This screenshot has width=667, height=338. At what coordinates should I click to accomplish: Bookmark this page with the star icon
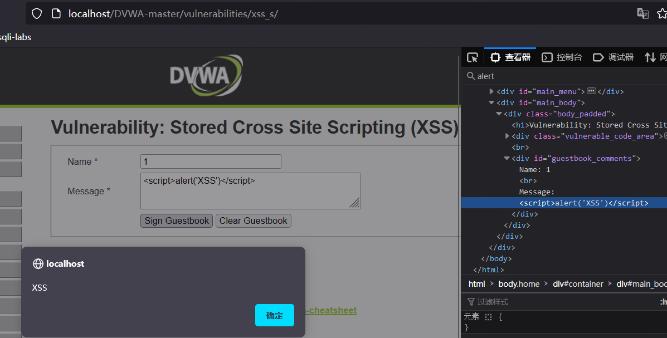pyautogui.click(x=662, y=14)
